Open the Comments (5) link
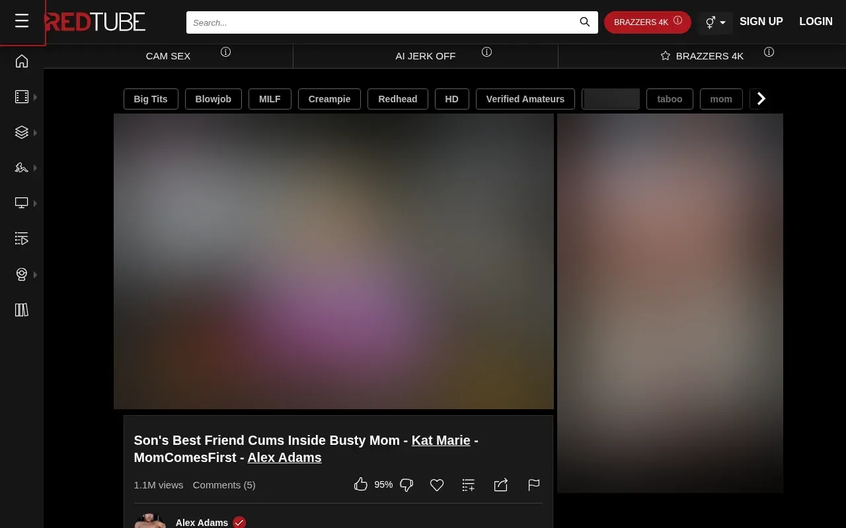Image resolution: width=846 pixels, height=528 pixels. pos(224,485)
